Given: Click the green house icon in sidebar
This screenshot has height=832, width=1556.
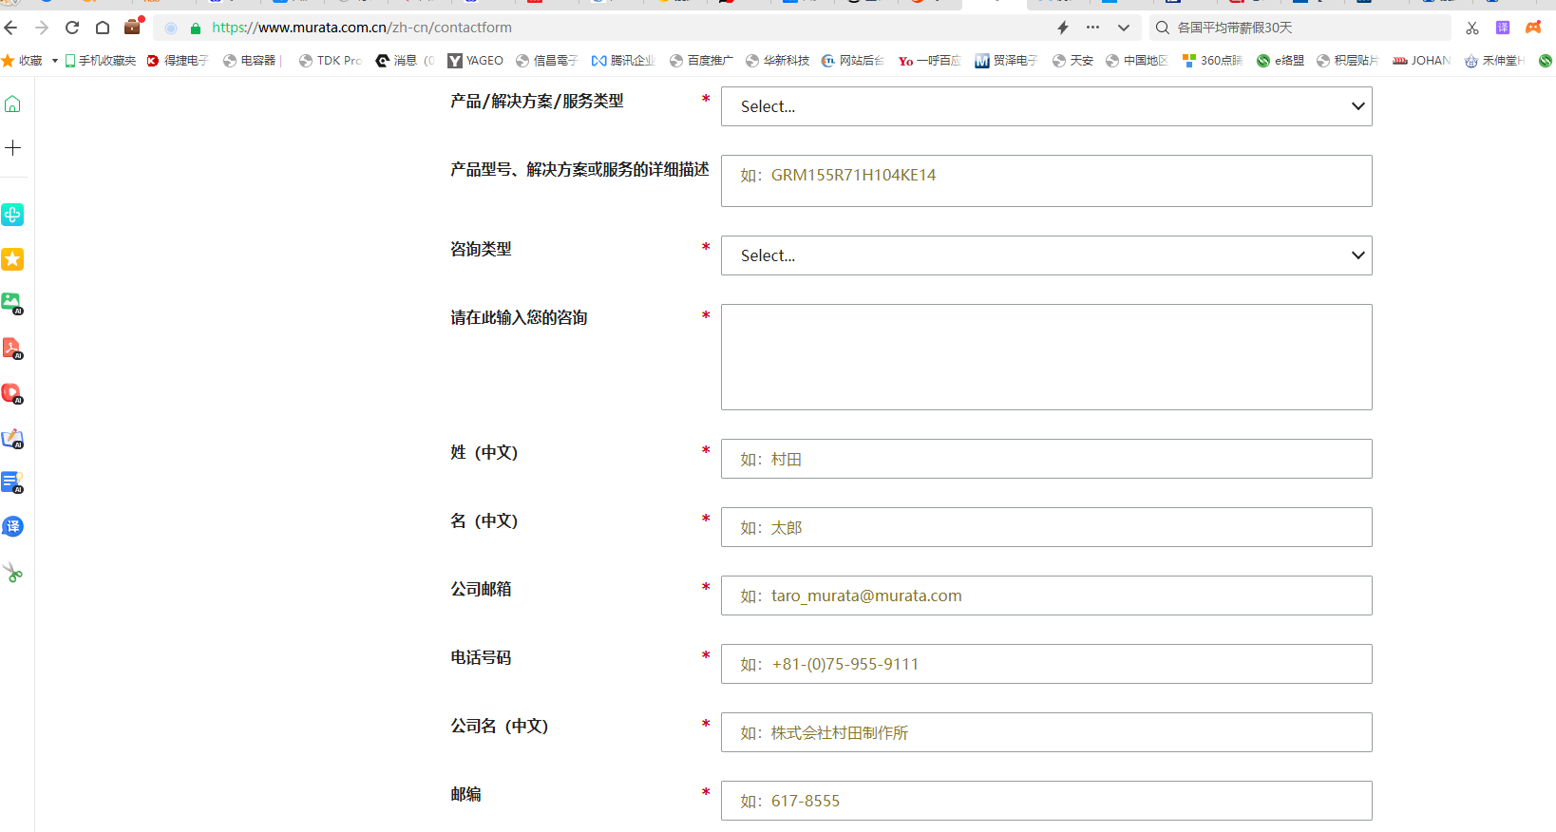Looking at the screenshot, I should pyautogui.click(x=12, y=104).
